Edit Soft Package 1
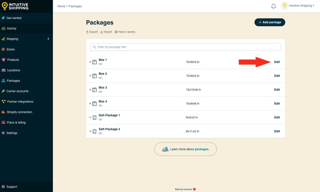The width and height of the screenshot is (320, 192). tap(277, 117)
